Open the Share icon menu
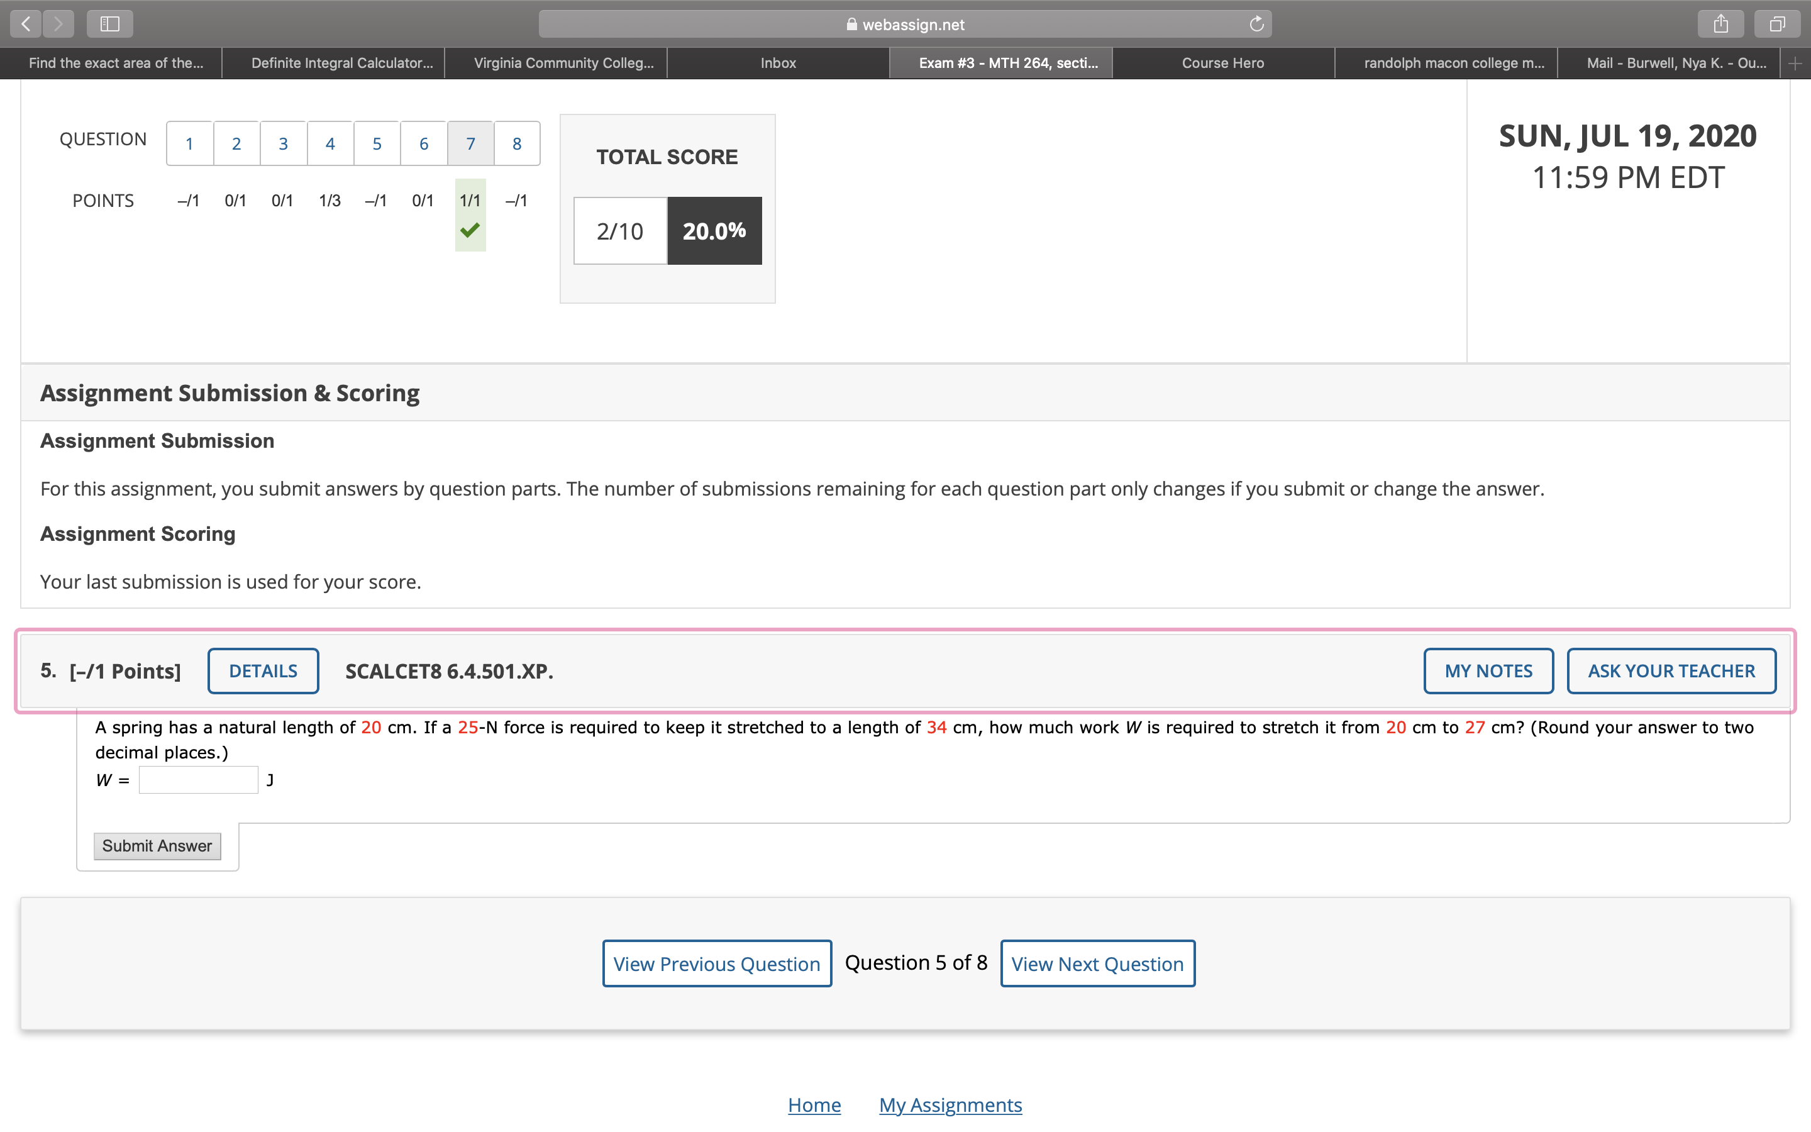Image resolution: width=1811 pixels, height=1132 pixels. [x=1720, y=24]
